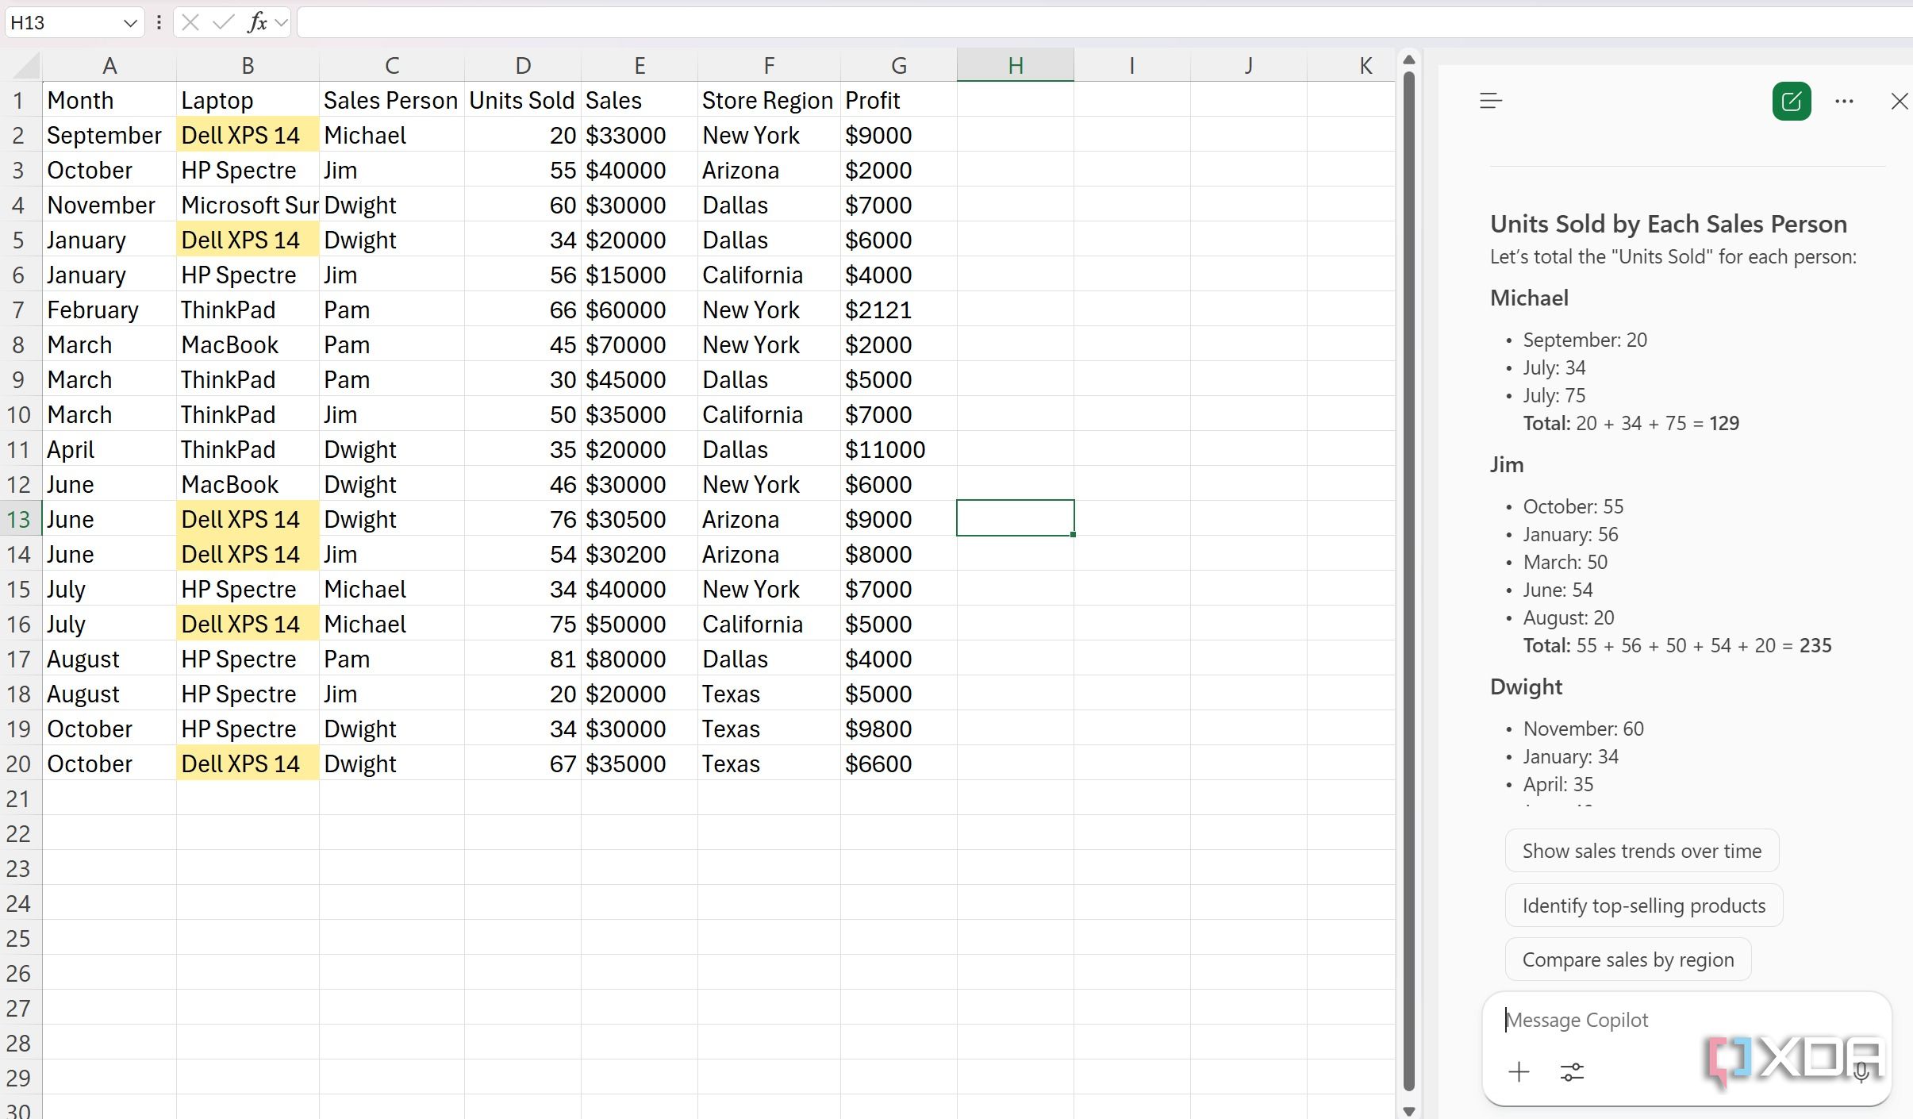Select row 20 header
The height and width of the screenshot is (1119, 1913).
19,764
